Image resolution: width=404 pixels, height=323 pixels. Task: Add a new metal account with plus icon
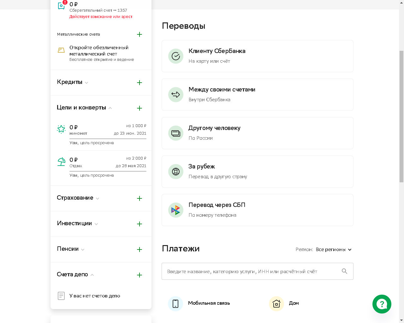[140, 34]
